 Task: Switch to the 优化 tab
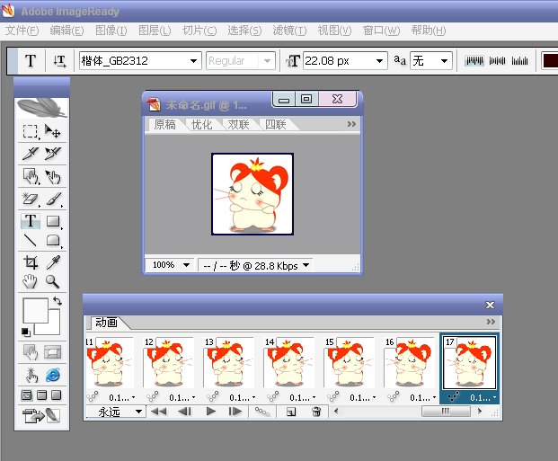[x=201, y=125]
